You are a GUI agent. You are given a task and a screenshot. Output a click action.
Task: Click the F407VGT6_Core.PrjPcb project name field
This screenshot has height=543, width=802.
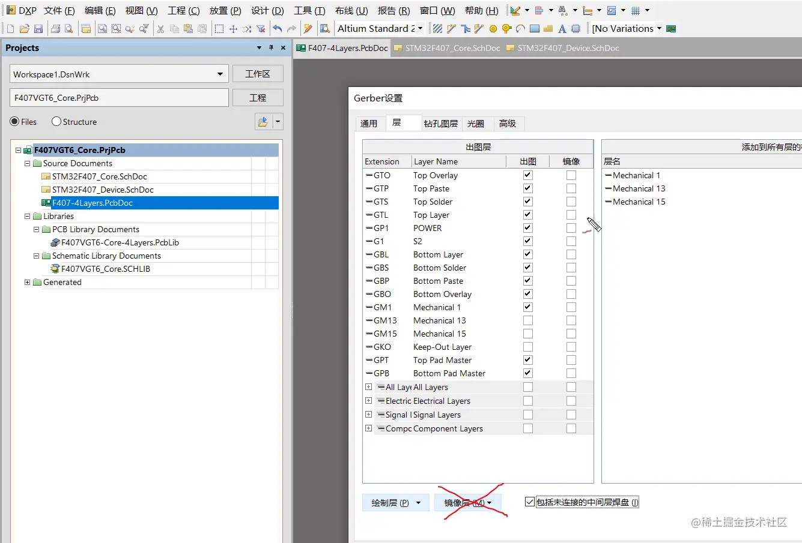click(120, 98)
